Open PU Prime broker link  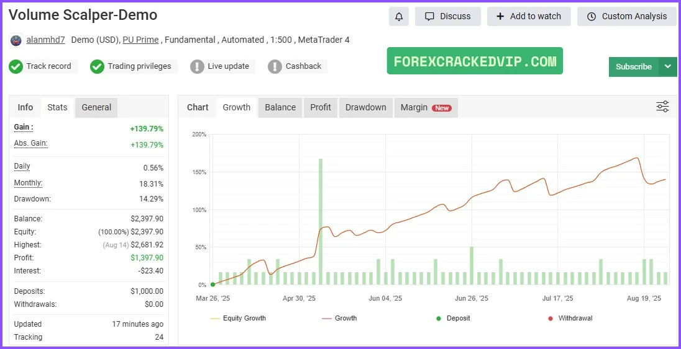[140, 40]
